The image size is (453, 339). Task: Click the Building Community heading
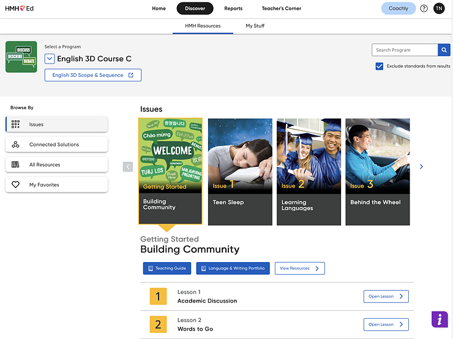[190, 249]
